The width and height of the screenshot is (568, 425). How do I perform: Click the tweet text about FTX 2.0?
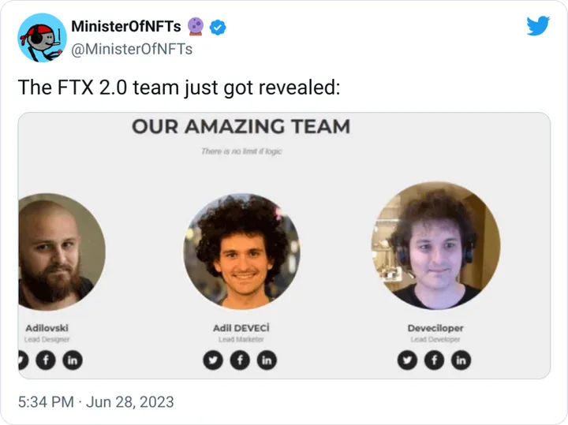(x=178, y=88)
